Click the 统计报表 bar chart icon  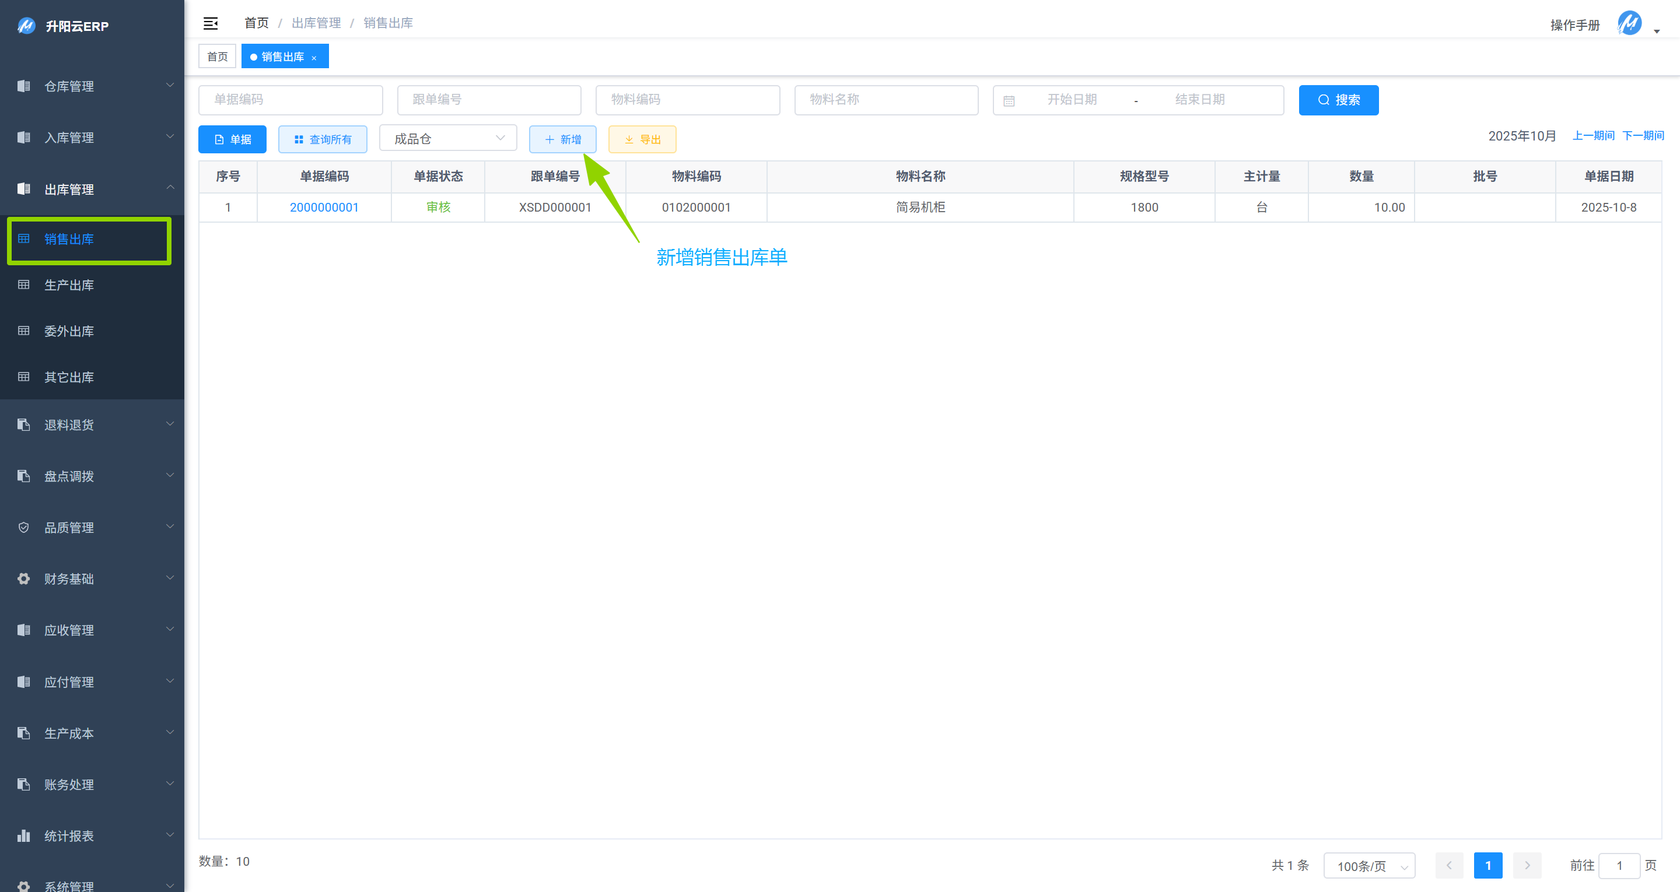[23, 835]
